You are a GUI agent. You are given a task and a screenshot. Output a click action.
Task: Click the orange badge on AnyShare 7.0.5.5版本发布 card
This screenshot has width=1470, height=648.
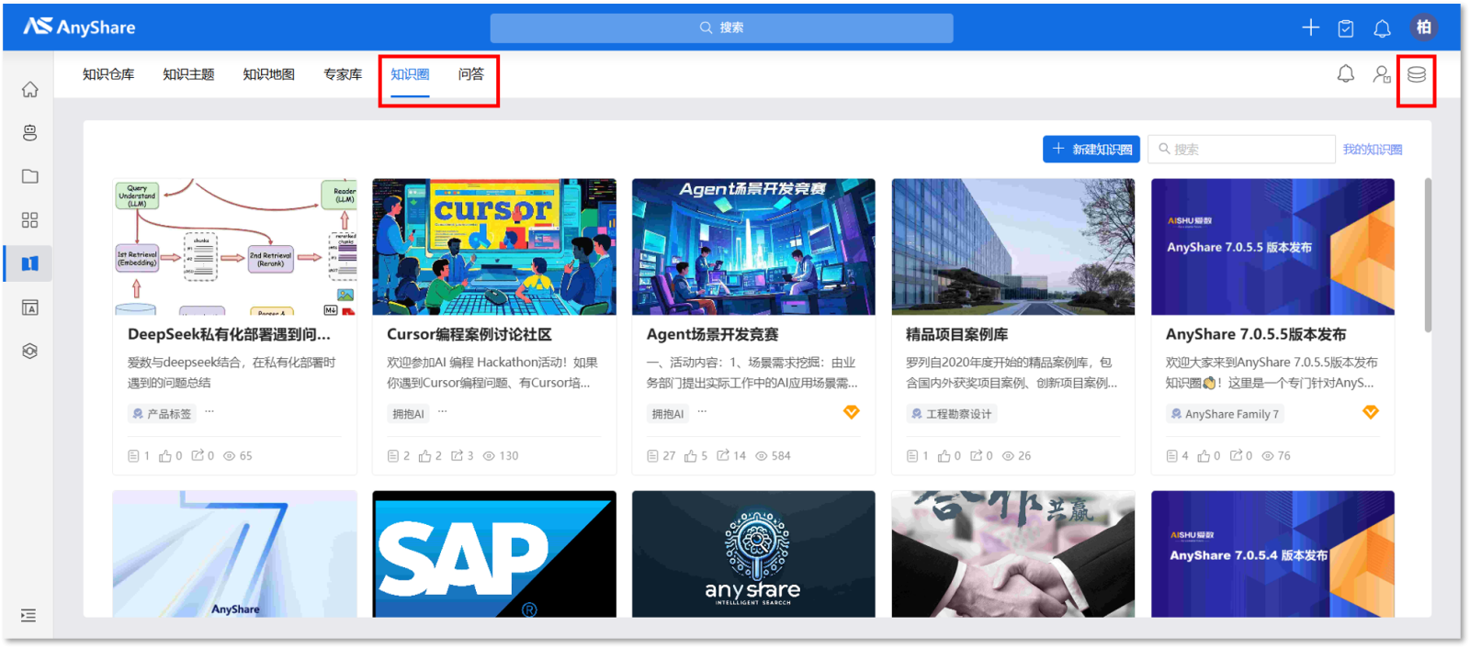1371,412
